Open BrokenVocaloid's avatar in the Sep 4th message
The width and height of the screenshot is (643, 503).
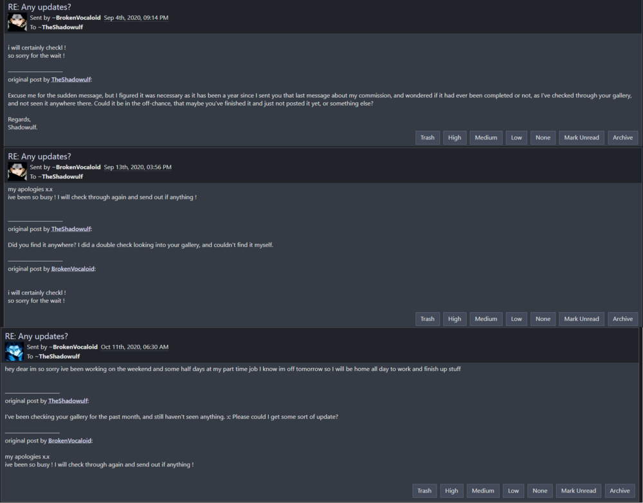pos(17,22)
